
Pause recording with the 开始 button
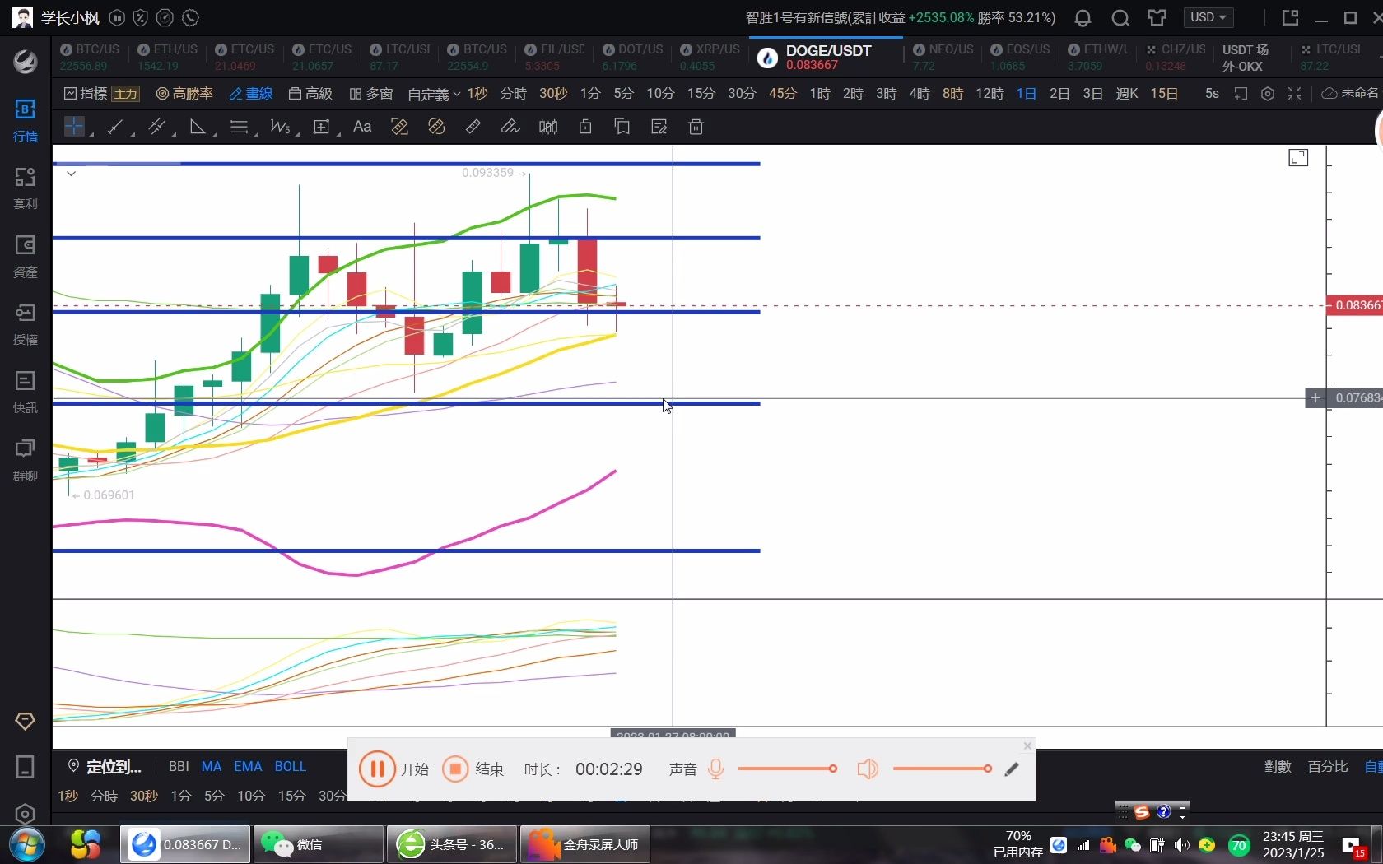pos(393,769)
